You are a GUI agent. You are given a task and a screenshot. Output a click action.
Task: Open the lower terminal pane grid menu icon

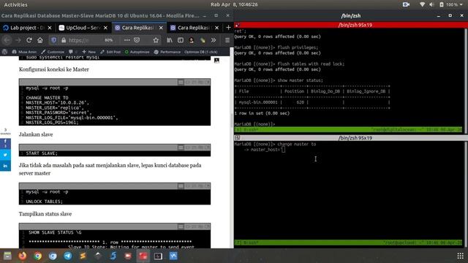[x=238, y=138]
